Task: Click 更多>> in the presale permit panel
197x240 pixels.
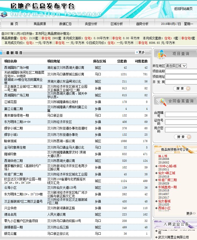Action: [x=191, y=213]
